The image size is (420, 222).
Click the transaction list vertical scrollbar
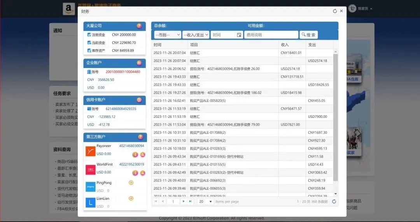click(336, 117)
